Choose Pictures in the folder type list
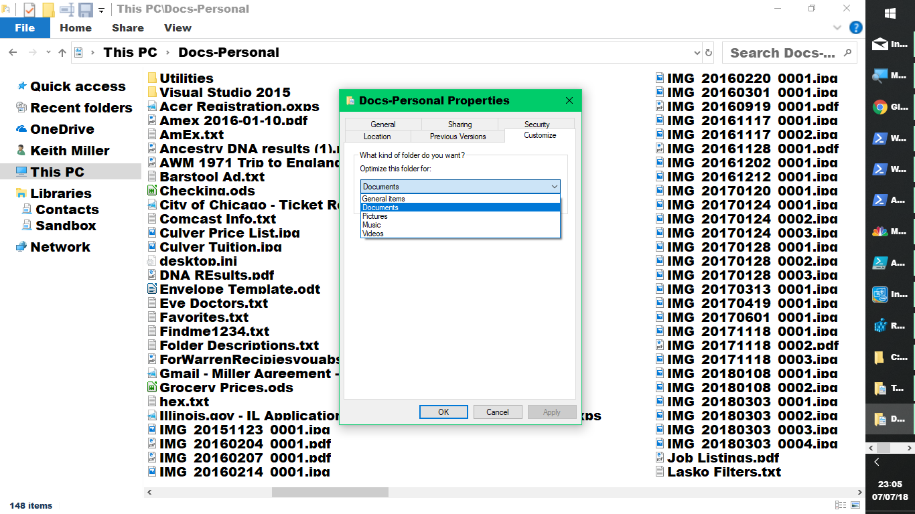The image size is (915, 514). pyautogui.click(x=460, y=216)
